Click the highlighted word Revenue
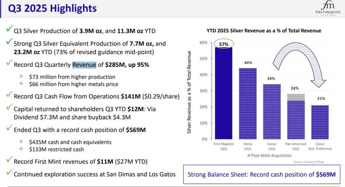The height and width of the screenshot is (187, 345). pyautogui.click(x=84, y=64)
